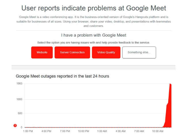Click the 4:00 PM axis label
Viewport: 187px width, 138px height.
coord(46,131)
